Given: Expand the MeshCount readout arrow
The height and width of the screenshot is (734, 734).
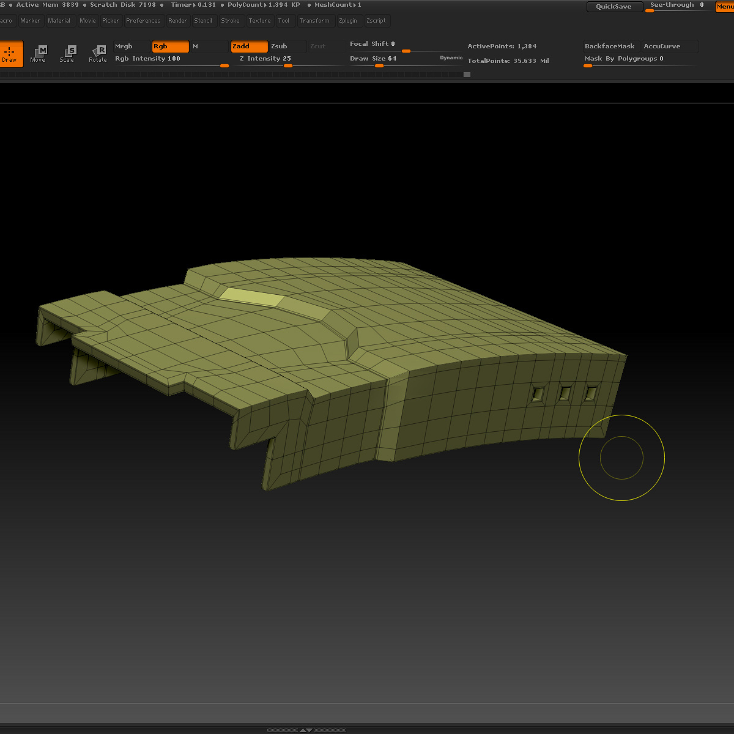Looking at the screenshot, I should 354,5.
